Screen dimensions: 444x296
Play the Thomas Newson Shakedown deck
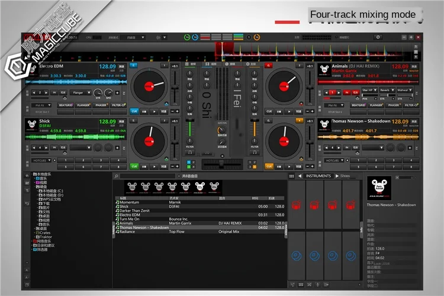click(x=289, y=166)
